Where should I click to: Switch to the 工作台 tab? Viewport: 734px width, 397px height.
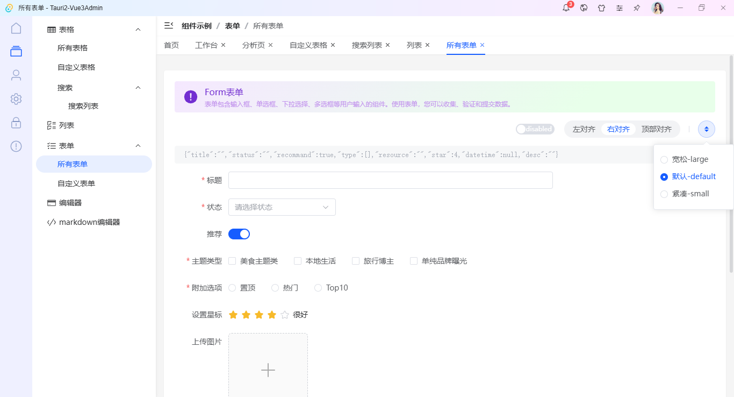pyautogui.click(x=206, y=45)
